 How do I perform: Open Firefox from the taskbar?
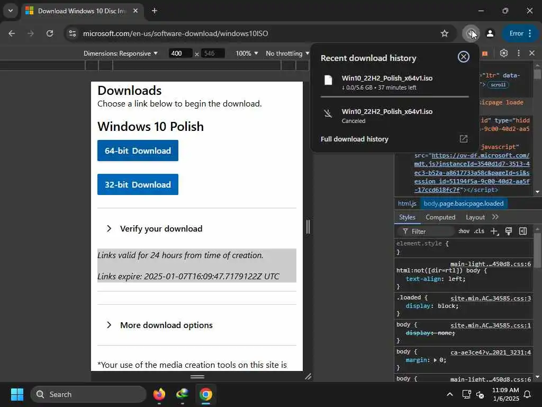(x=159, y=394)
